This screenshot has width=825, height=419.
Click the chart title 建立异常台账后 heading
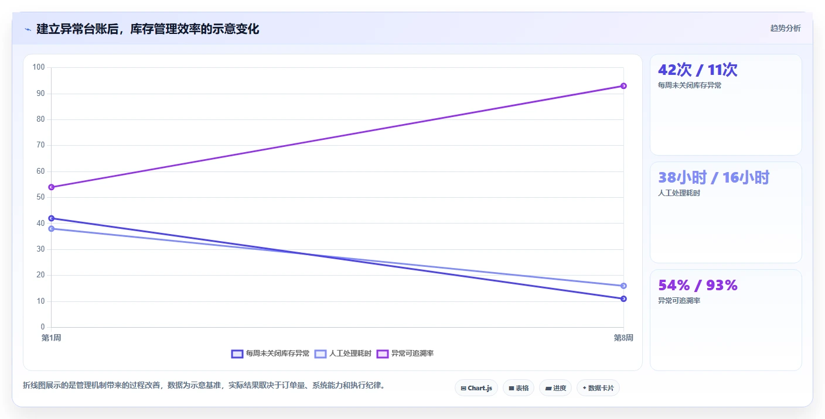pyautogui.click(x=148, y=29)
